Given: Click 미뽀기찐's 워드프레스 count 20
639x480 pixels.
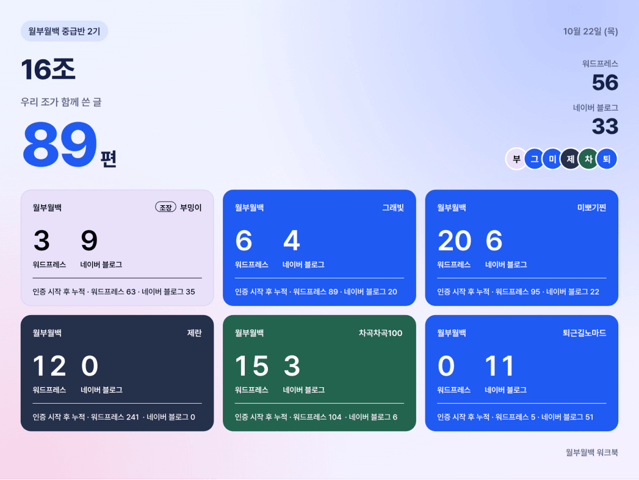Looking at the screenshot, I should 455,240.
